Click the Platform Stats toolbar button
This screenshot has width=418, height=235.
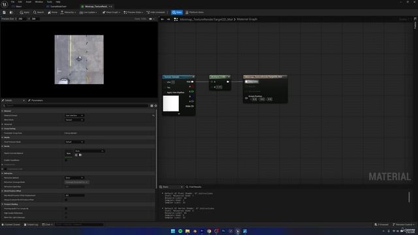coord(195,12)
